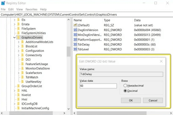Click the DxgKrnlVersion DWORD icon
The height and width of the screenshot is (115, 173).
point(75,30)
